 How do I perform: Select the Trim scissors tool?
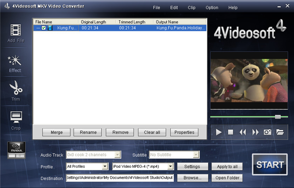tap(15, 89)
